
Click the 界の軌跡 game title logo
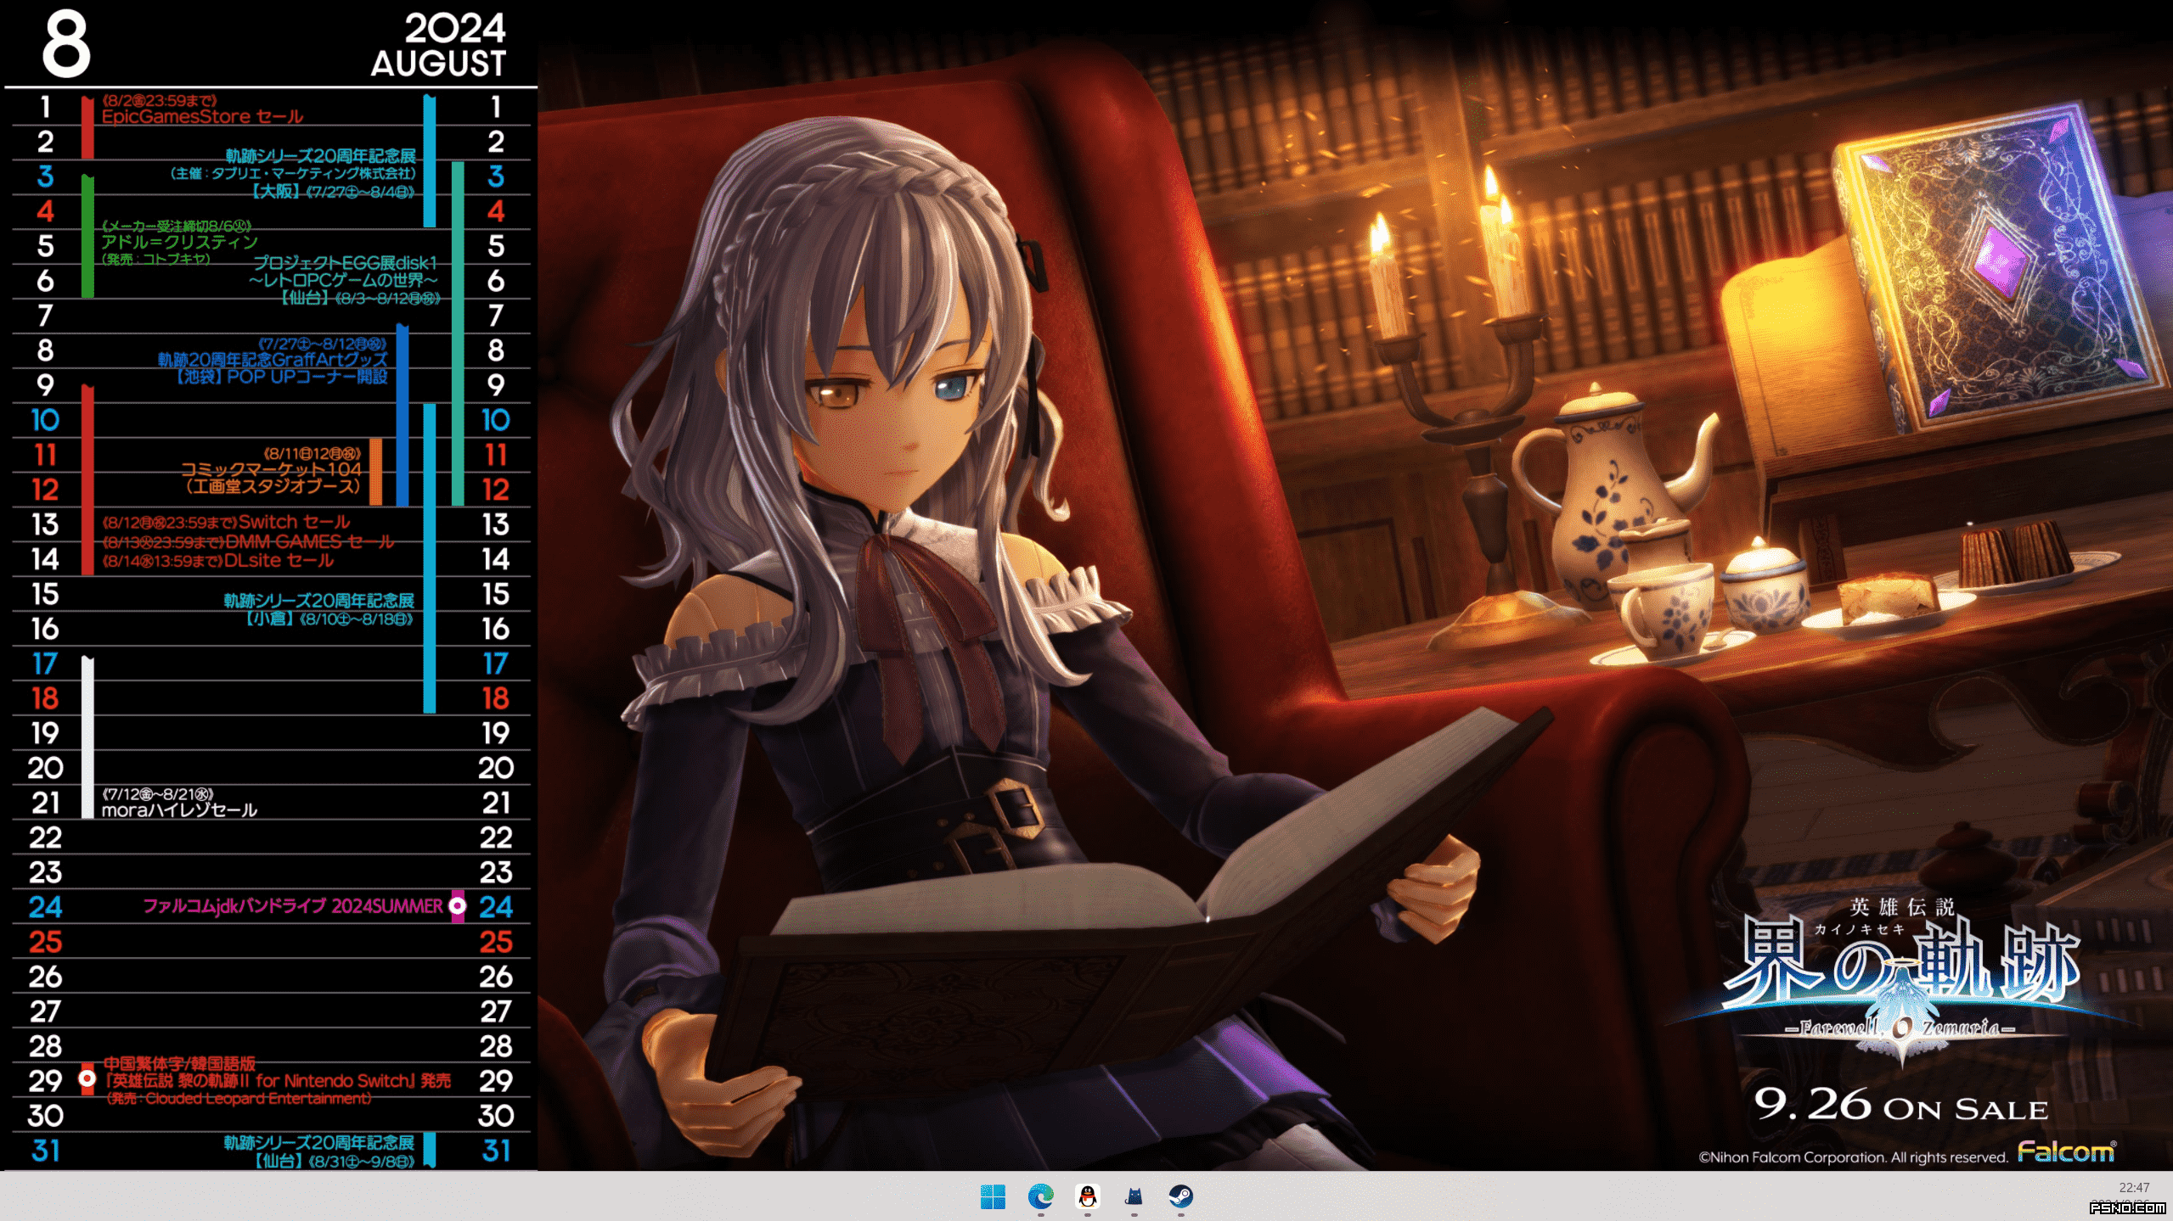pos(1902,967)
